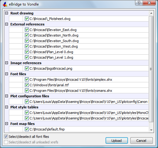Screen dimensions: 158x148
Task: Click the Upload button
Action: point(117,141)
